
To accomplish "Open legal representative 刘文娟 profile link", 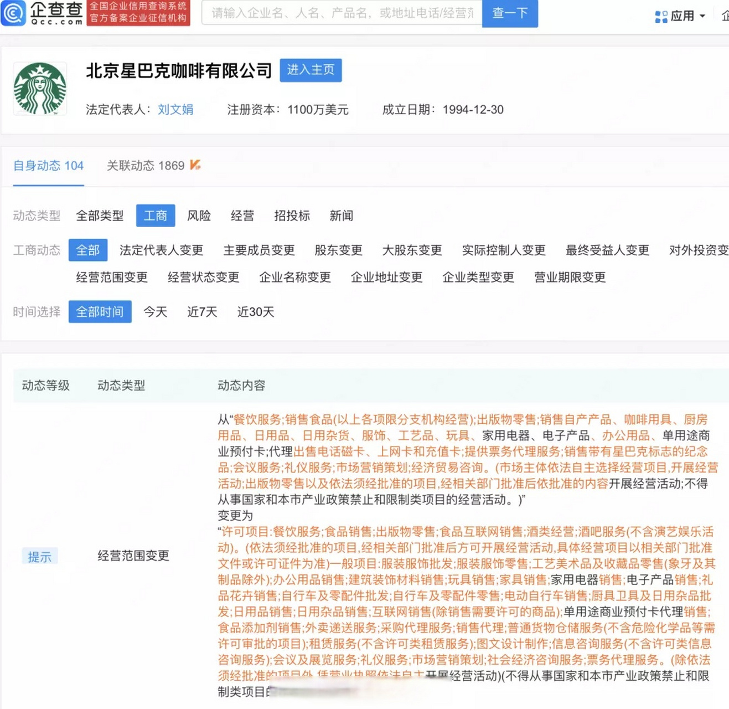I will click(x=175, y=109).
